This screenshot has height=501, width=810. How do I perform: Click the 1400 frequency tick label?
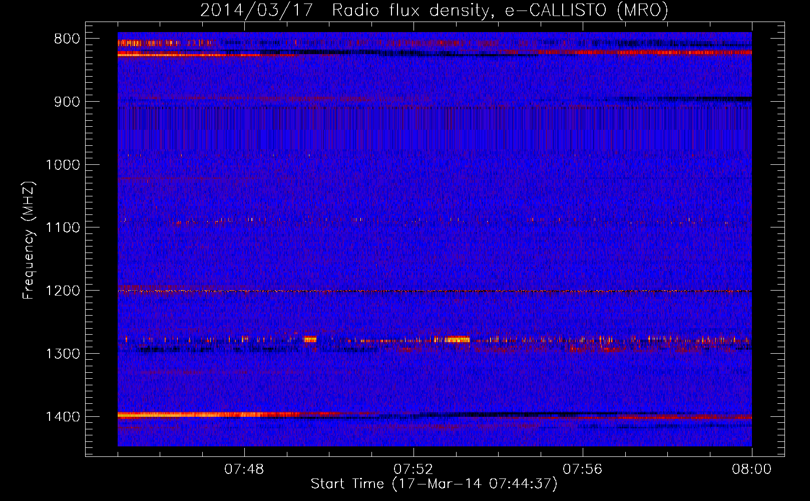(63, 417)
